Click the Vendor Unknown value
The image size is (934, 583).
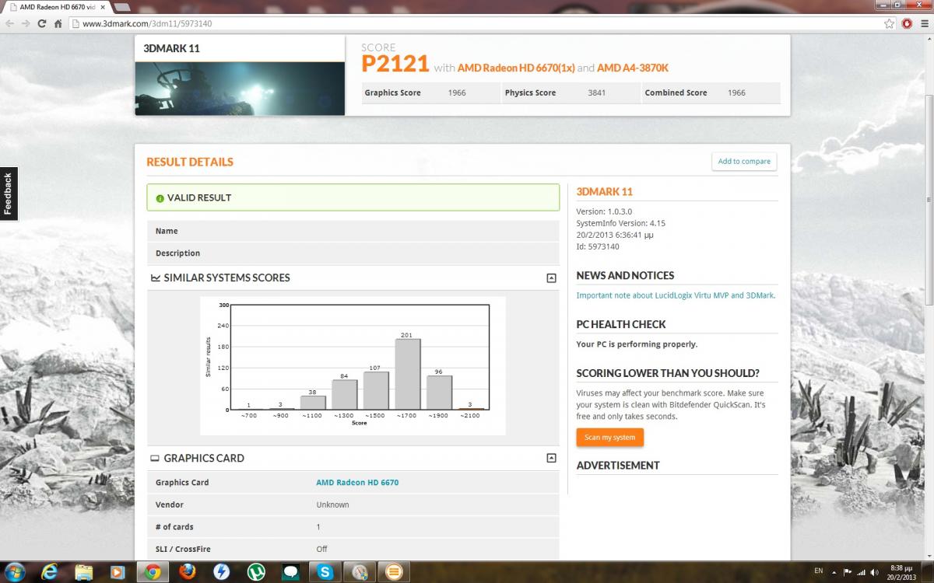click(x=332, y=504)
